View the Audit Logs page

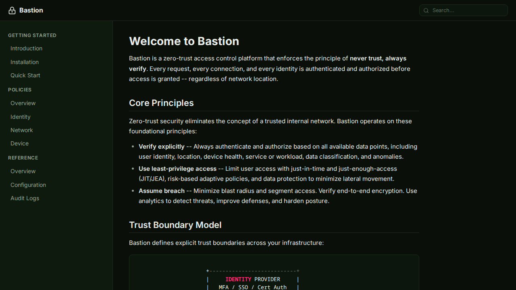(x=25, y=198)
